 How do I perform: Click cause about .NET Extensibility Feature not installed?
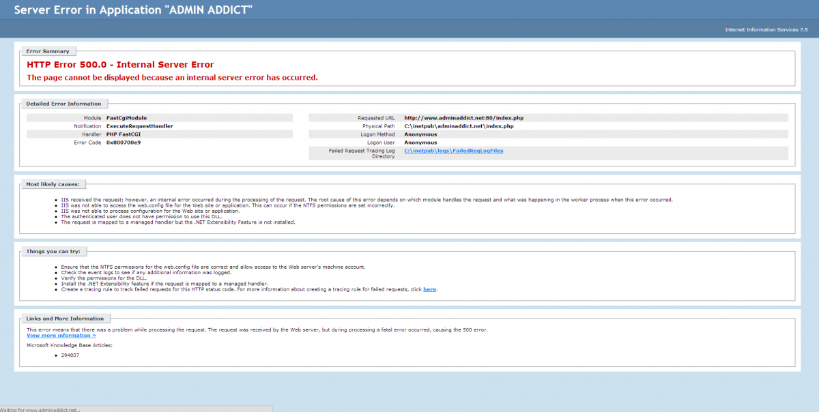coord(177,222)
